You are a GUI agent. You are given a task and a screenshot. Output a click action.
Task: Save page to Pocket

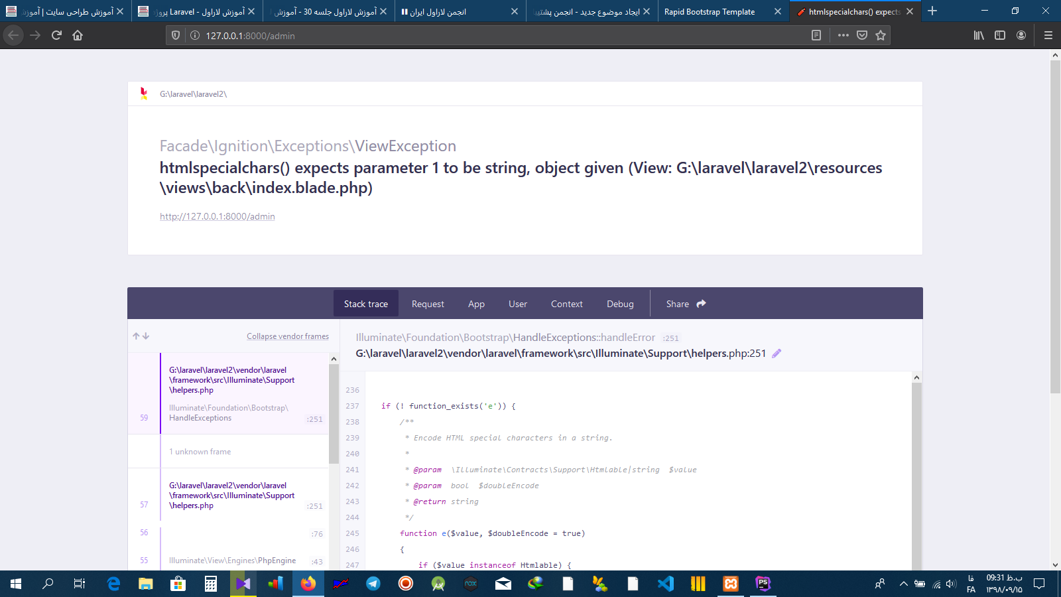(862, 35)
